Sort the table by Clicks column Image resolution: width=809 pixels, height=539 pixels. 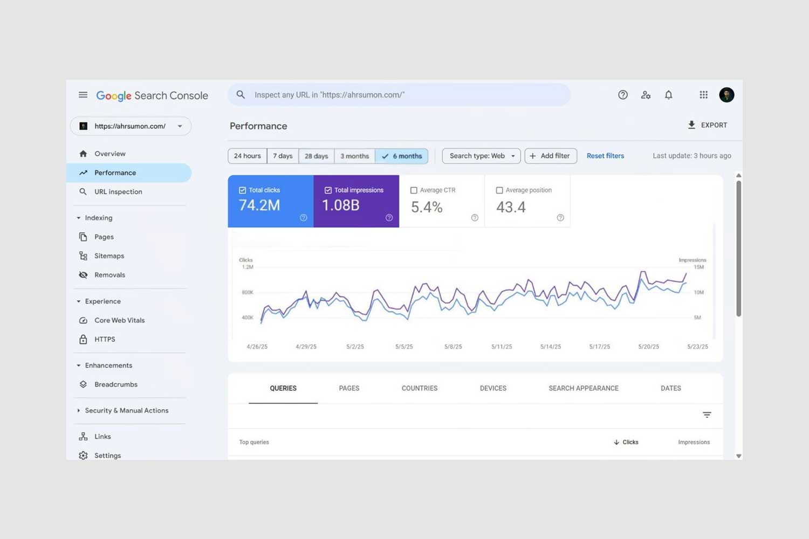coord(626,442)
